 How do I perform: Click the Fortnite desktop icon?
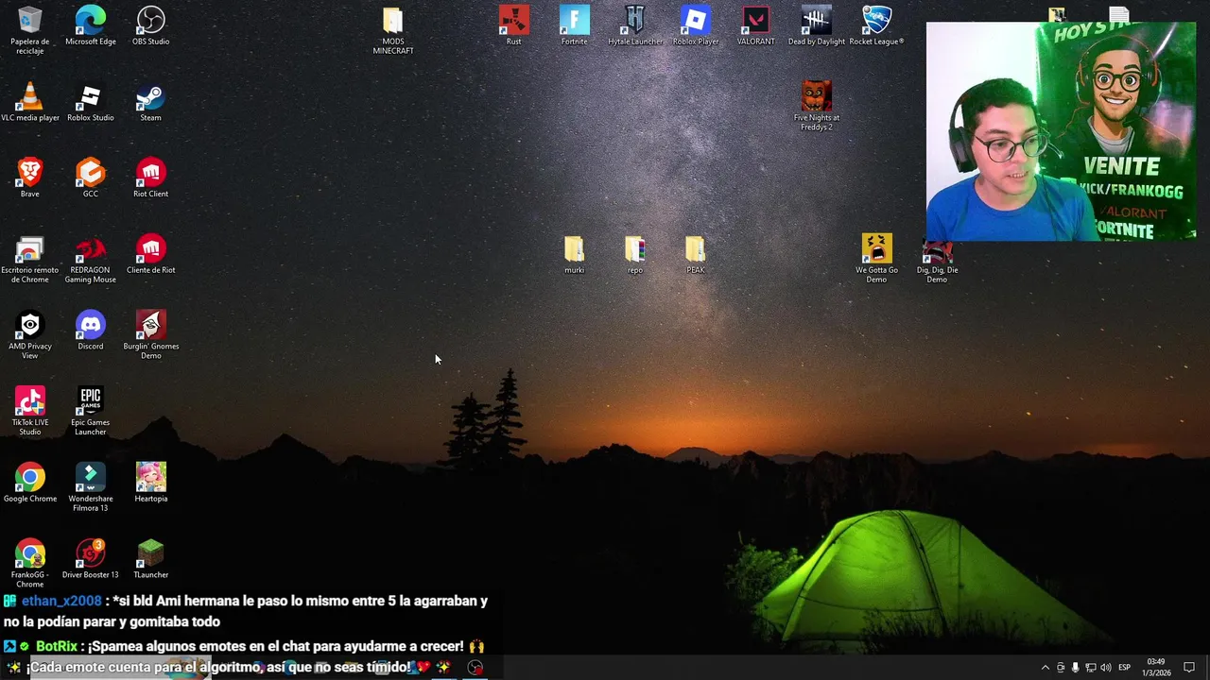click(x=575, y=25)
